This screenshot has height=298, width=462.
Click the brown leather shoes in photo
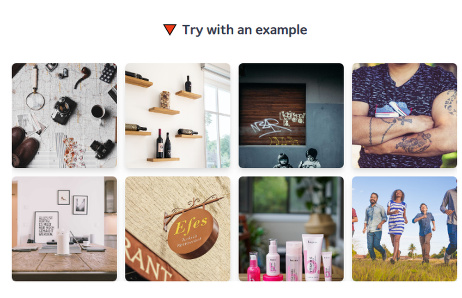(x=25, y=146)
